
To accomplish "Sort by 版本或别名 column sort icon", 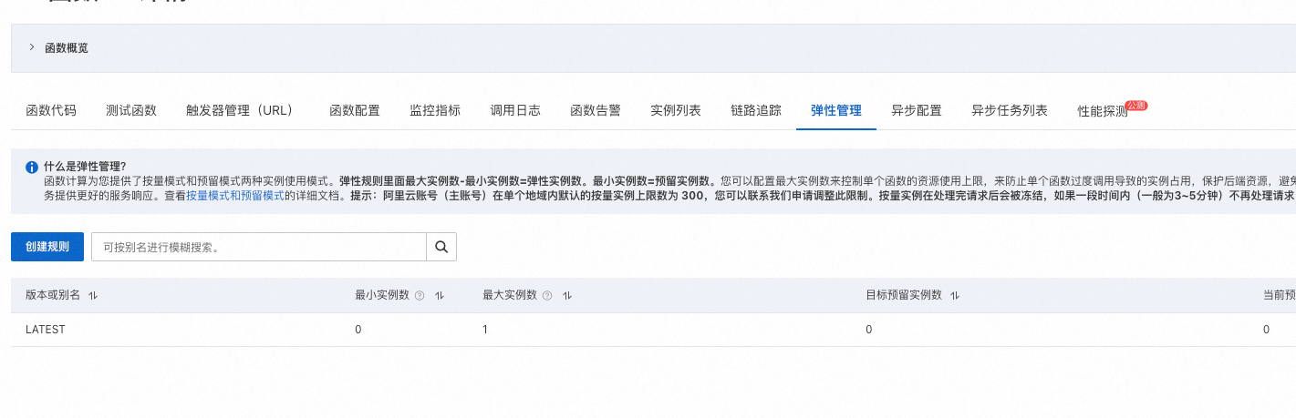I will [x=93, y=296].
